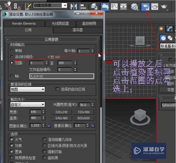Open Schematic View icon
The width and height of the screenshot is (176, 163).
pyautogui.click(x=123, y=6)
